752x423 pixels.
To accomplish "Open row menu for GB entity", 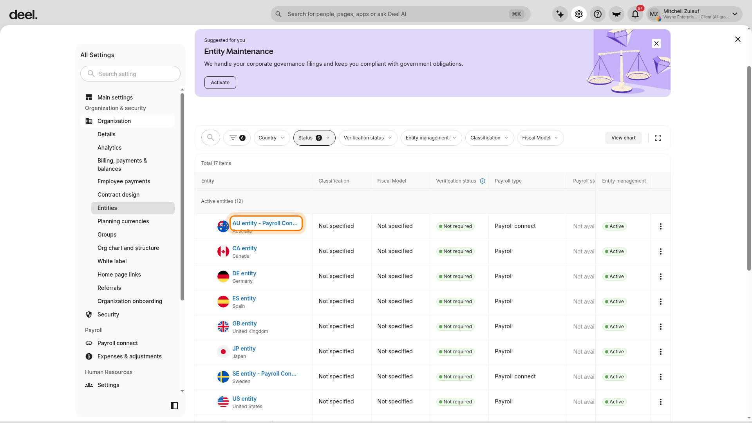I will tap(661, 327).
